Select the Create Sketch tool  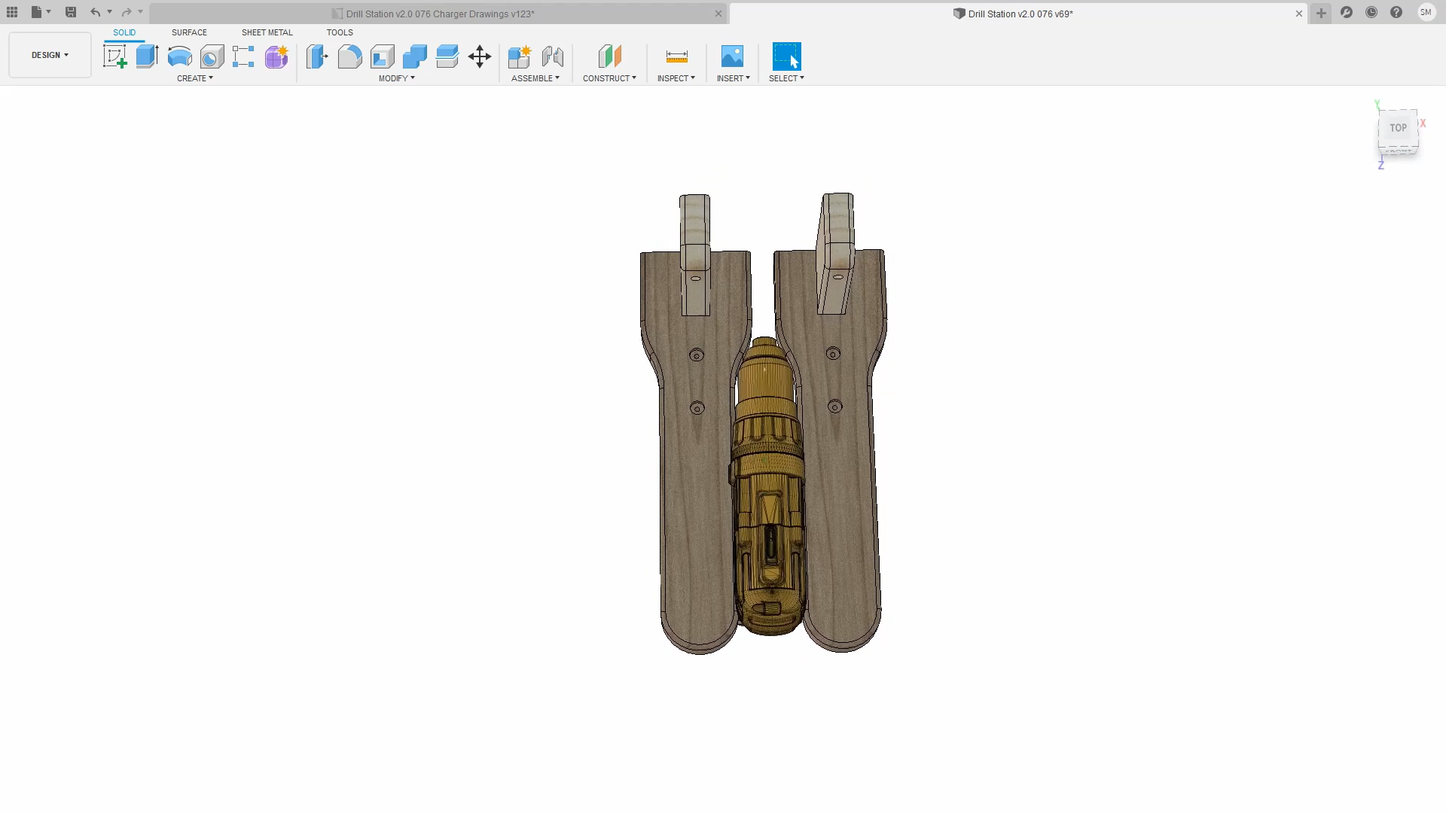coord(114,56)
